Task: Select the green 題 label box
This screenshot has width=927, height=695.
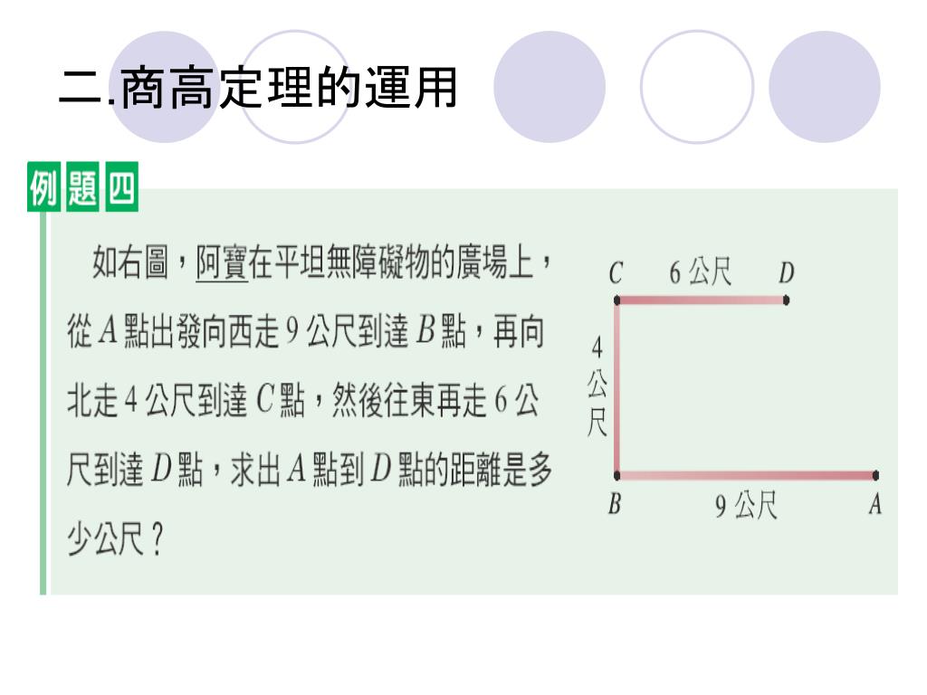Action: pos(82,186)
